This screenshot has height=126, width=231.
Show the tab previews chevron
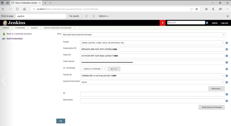50,3
